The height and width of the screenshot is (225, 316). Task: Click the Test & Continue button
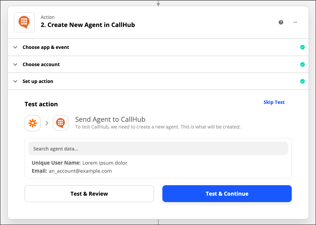227,194
